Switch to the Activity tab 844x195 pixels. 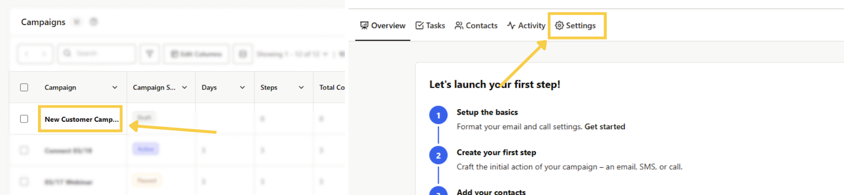[x=526, y=25]
